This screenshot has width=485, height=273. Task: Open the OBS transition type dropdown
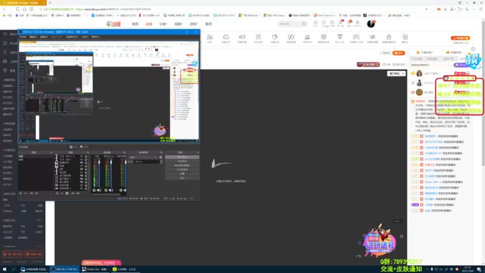(144, 157)
